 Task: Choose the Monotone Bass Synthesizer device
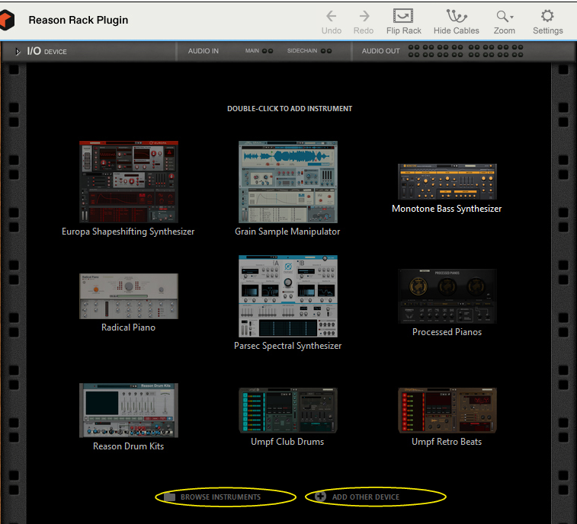[447, 182]
